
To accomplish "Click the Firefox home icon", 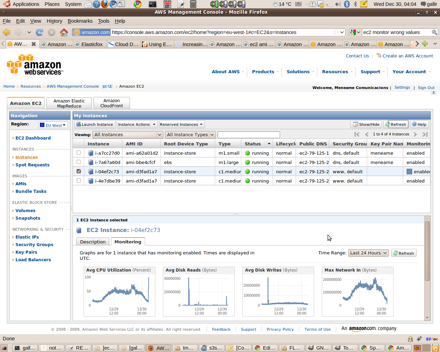I will [64, 32].
